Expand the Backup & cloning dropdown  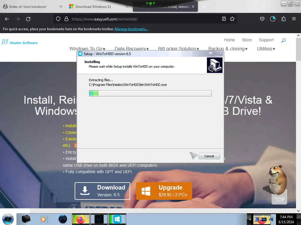(228, 49)
